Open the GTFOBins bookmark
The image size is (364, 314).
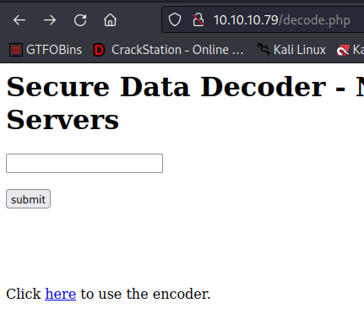point(46,50)
